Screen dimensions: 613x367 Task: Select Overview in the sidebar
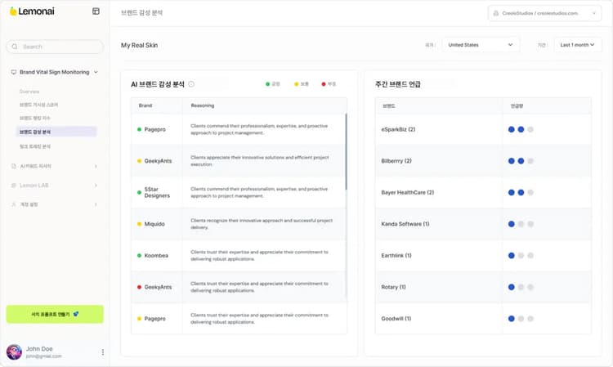[29, 92]
